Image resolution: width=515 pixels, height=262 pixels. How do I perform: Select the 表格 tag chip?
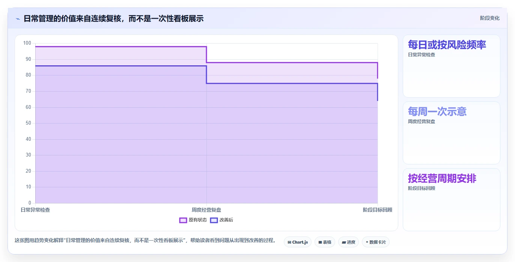coord(325,242)
